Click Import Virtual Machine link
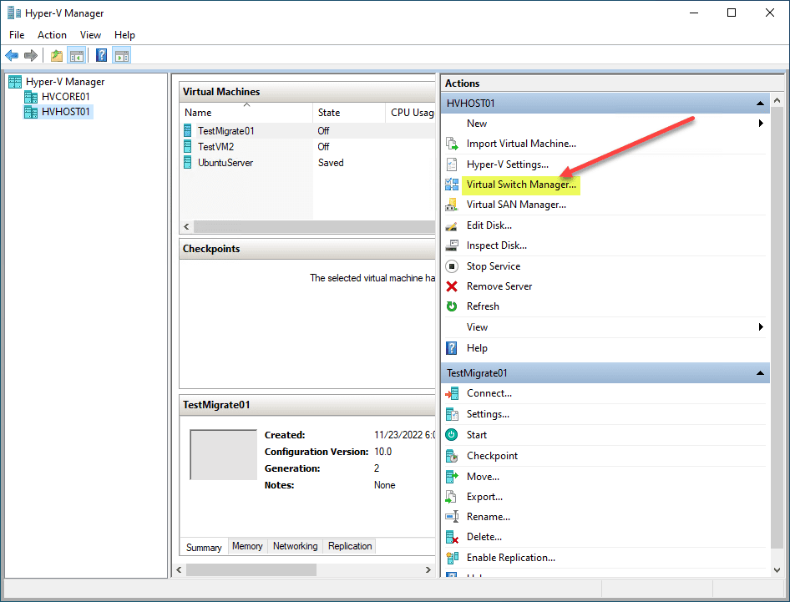The height and width of the screenshot is (602, 790). [x=521, y=144]
